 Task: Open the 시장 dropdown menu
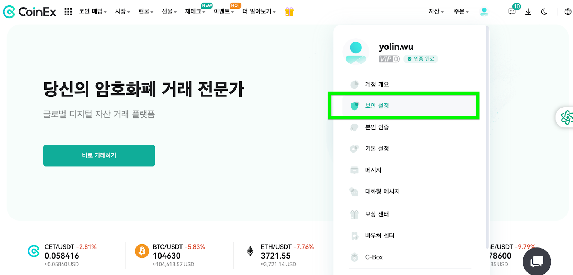[122, 11]
